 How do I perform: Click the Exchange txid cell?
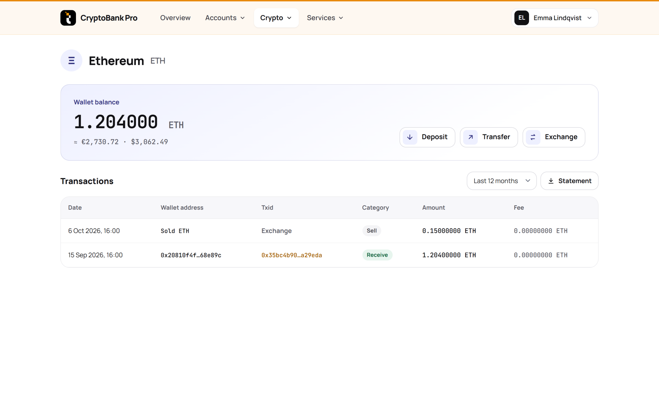[276, 231]
